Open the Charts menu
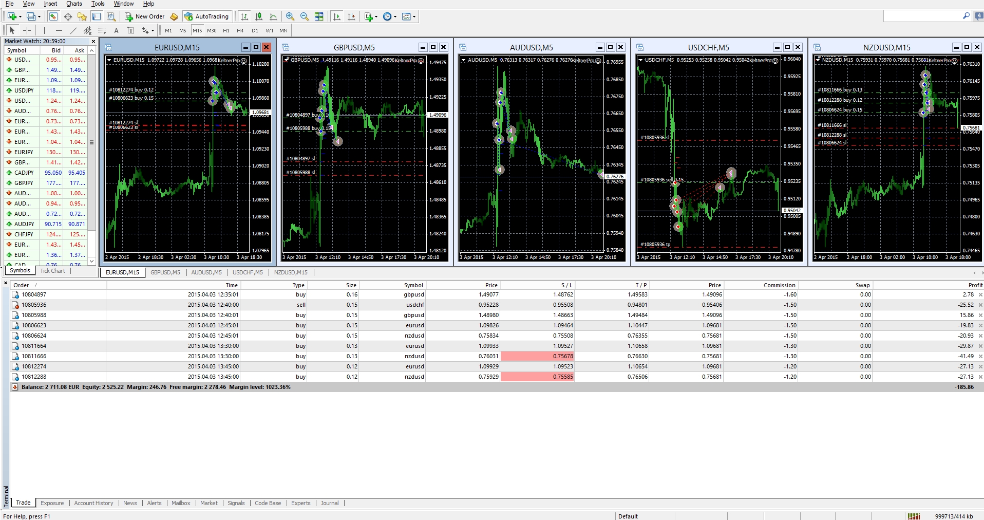 (x=74, y=4)
